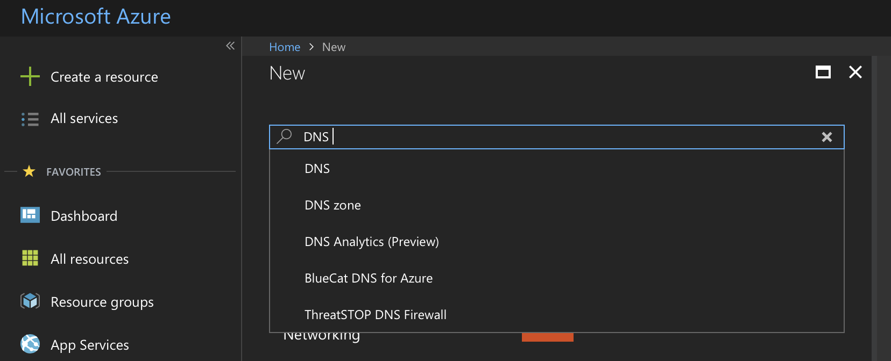Image resolution: width=891 pixels, height=361 pixels.
Task: Open the All services list icon
Action: coord(30,119)
